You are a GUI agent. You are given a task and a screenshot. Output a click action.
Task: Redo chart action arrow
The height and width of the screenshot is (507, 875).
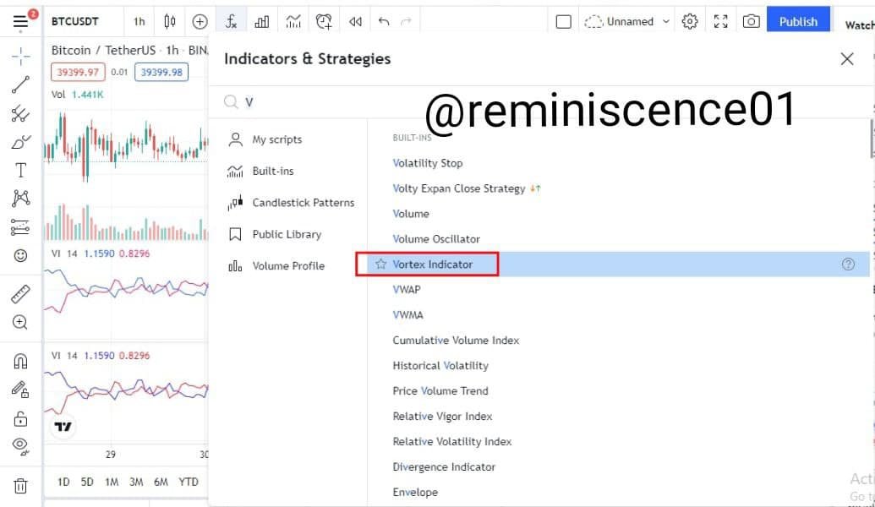[407, 21]
